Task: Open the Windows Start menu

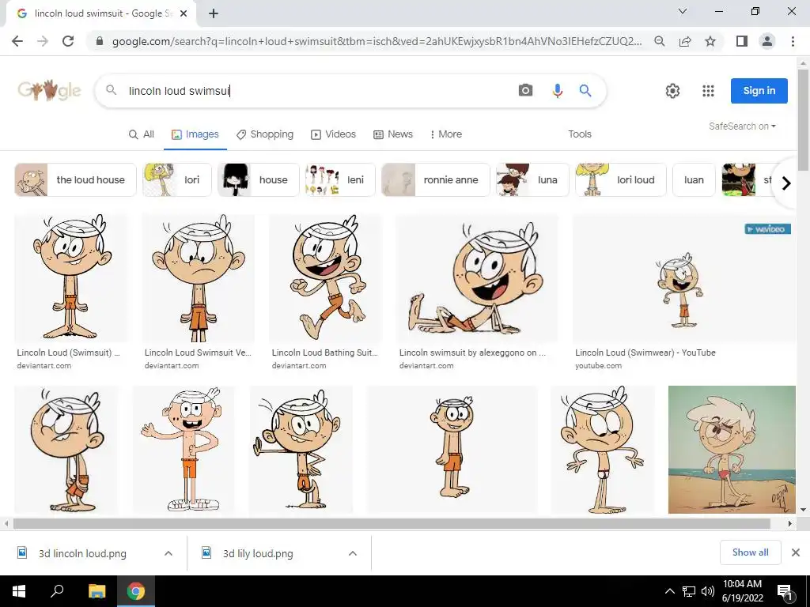Action: 19,591
